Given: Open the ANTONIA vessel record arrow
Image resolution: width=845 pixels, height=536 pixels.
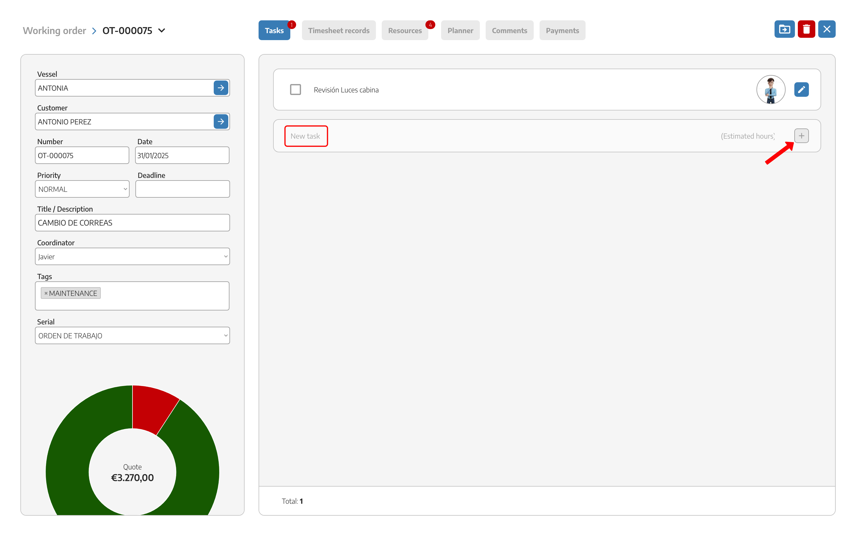Looking at the screenshot, I should click(x=221, y=88).
